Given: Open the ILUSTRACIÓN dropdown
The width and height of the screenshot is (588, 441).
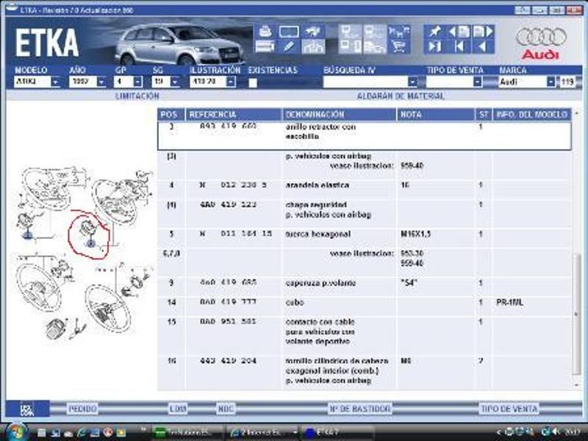Looking at the screenshot, I should click(x=231, y=82).
